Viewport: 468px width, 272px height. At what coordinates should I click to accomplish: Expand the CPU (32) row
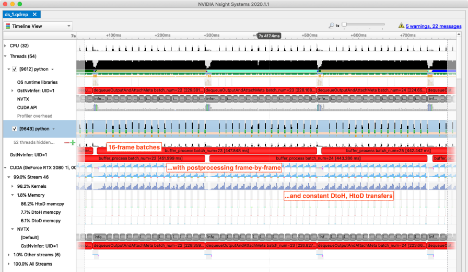[x=5, y=46]
